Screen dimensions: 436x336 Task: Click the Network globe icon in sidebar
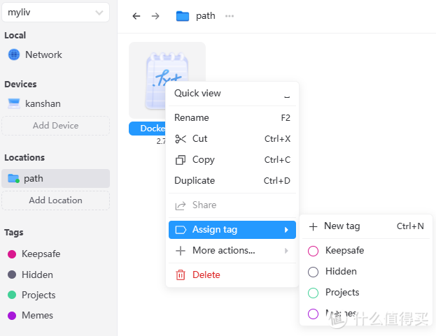coord(14,54)
